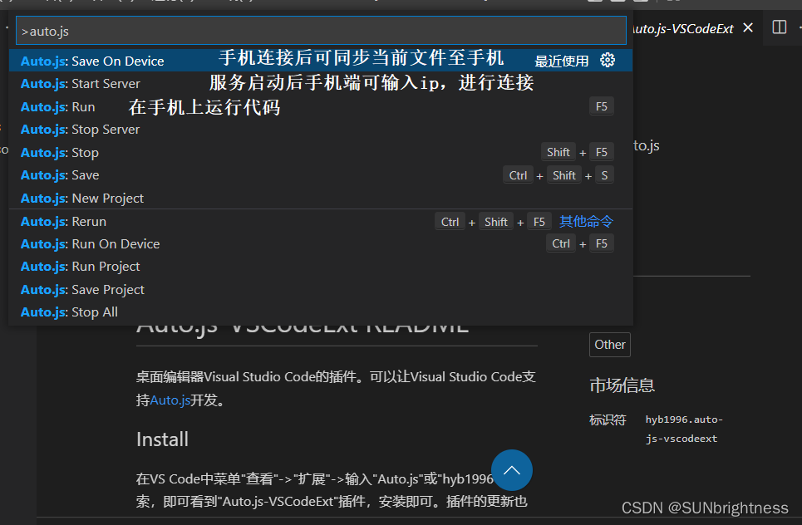Select Auto.js: Stop Server command
Viewport: 802px width, 525px height.
click(321, 130)
